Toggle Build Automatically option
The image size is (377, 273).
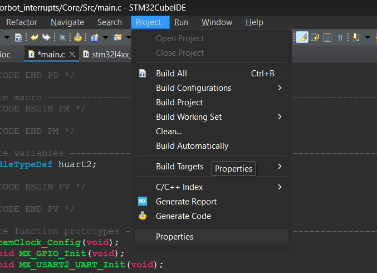click(x=212, y=146)
